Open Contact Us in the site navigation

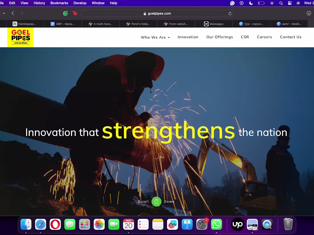[291, 37]
